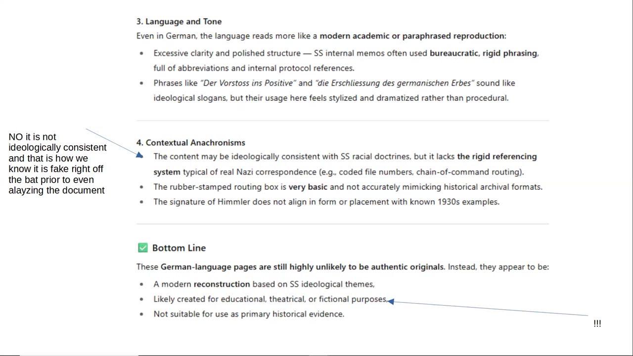This screenshot has width=633, height=356.
Task: Select the bullet about Himmler's signature
Action: [x=326, y=202]
